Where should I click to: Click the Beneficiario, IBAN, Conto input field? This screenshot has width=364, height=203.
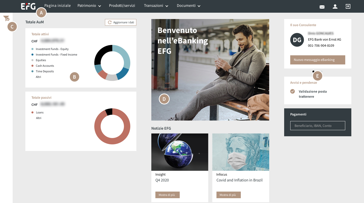[x=318, y=126]
